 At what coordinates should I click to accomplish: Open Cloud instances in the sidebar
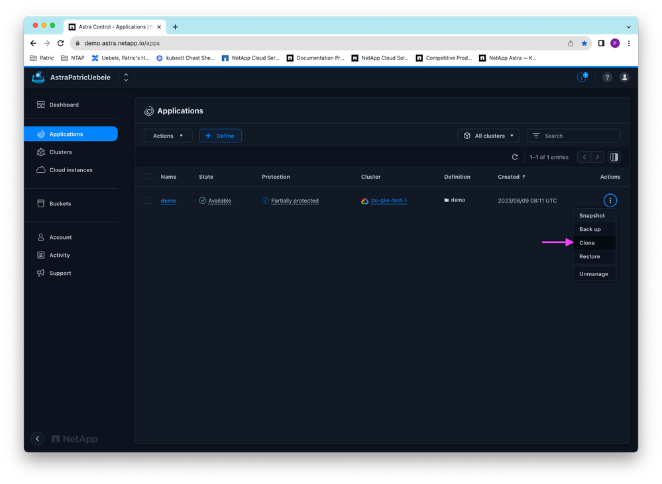point(71,170)
